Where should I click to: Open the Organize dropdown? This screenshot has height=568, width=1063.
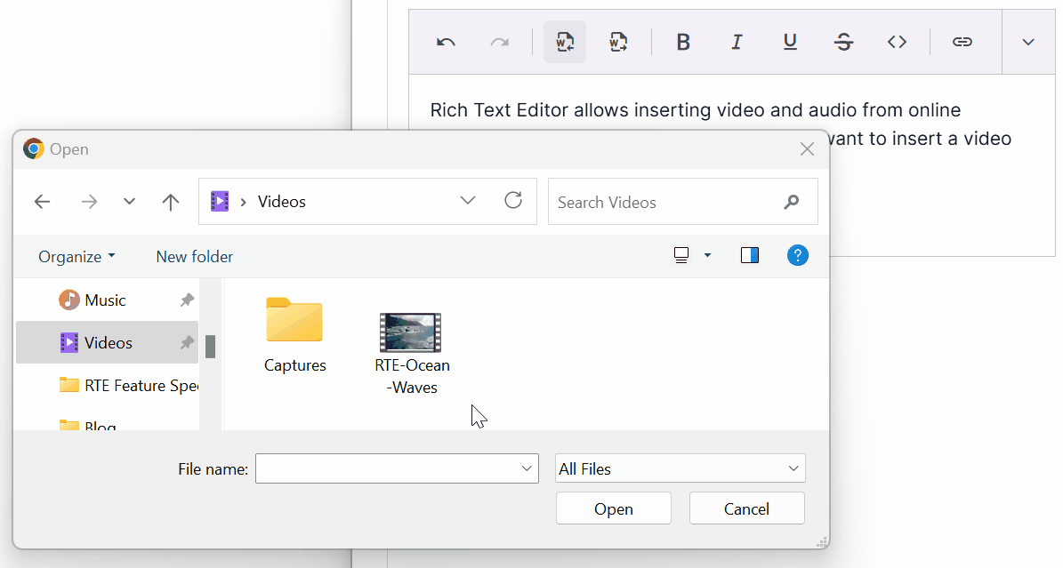tap(76, 256)
